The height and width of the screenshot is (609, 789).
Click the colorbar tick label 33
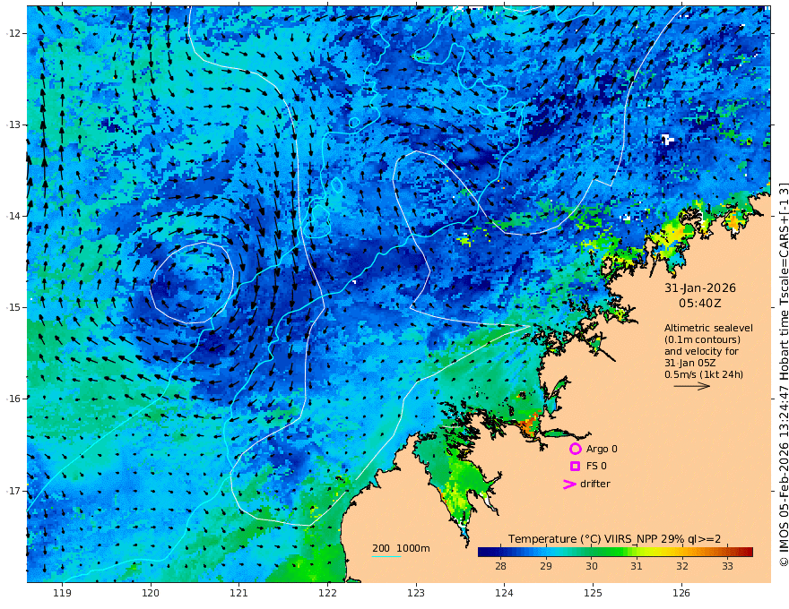(x=727, y=566)
